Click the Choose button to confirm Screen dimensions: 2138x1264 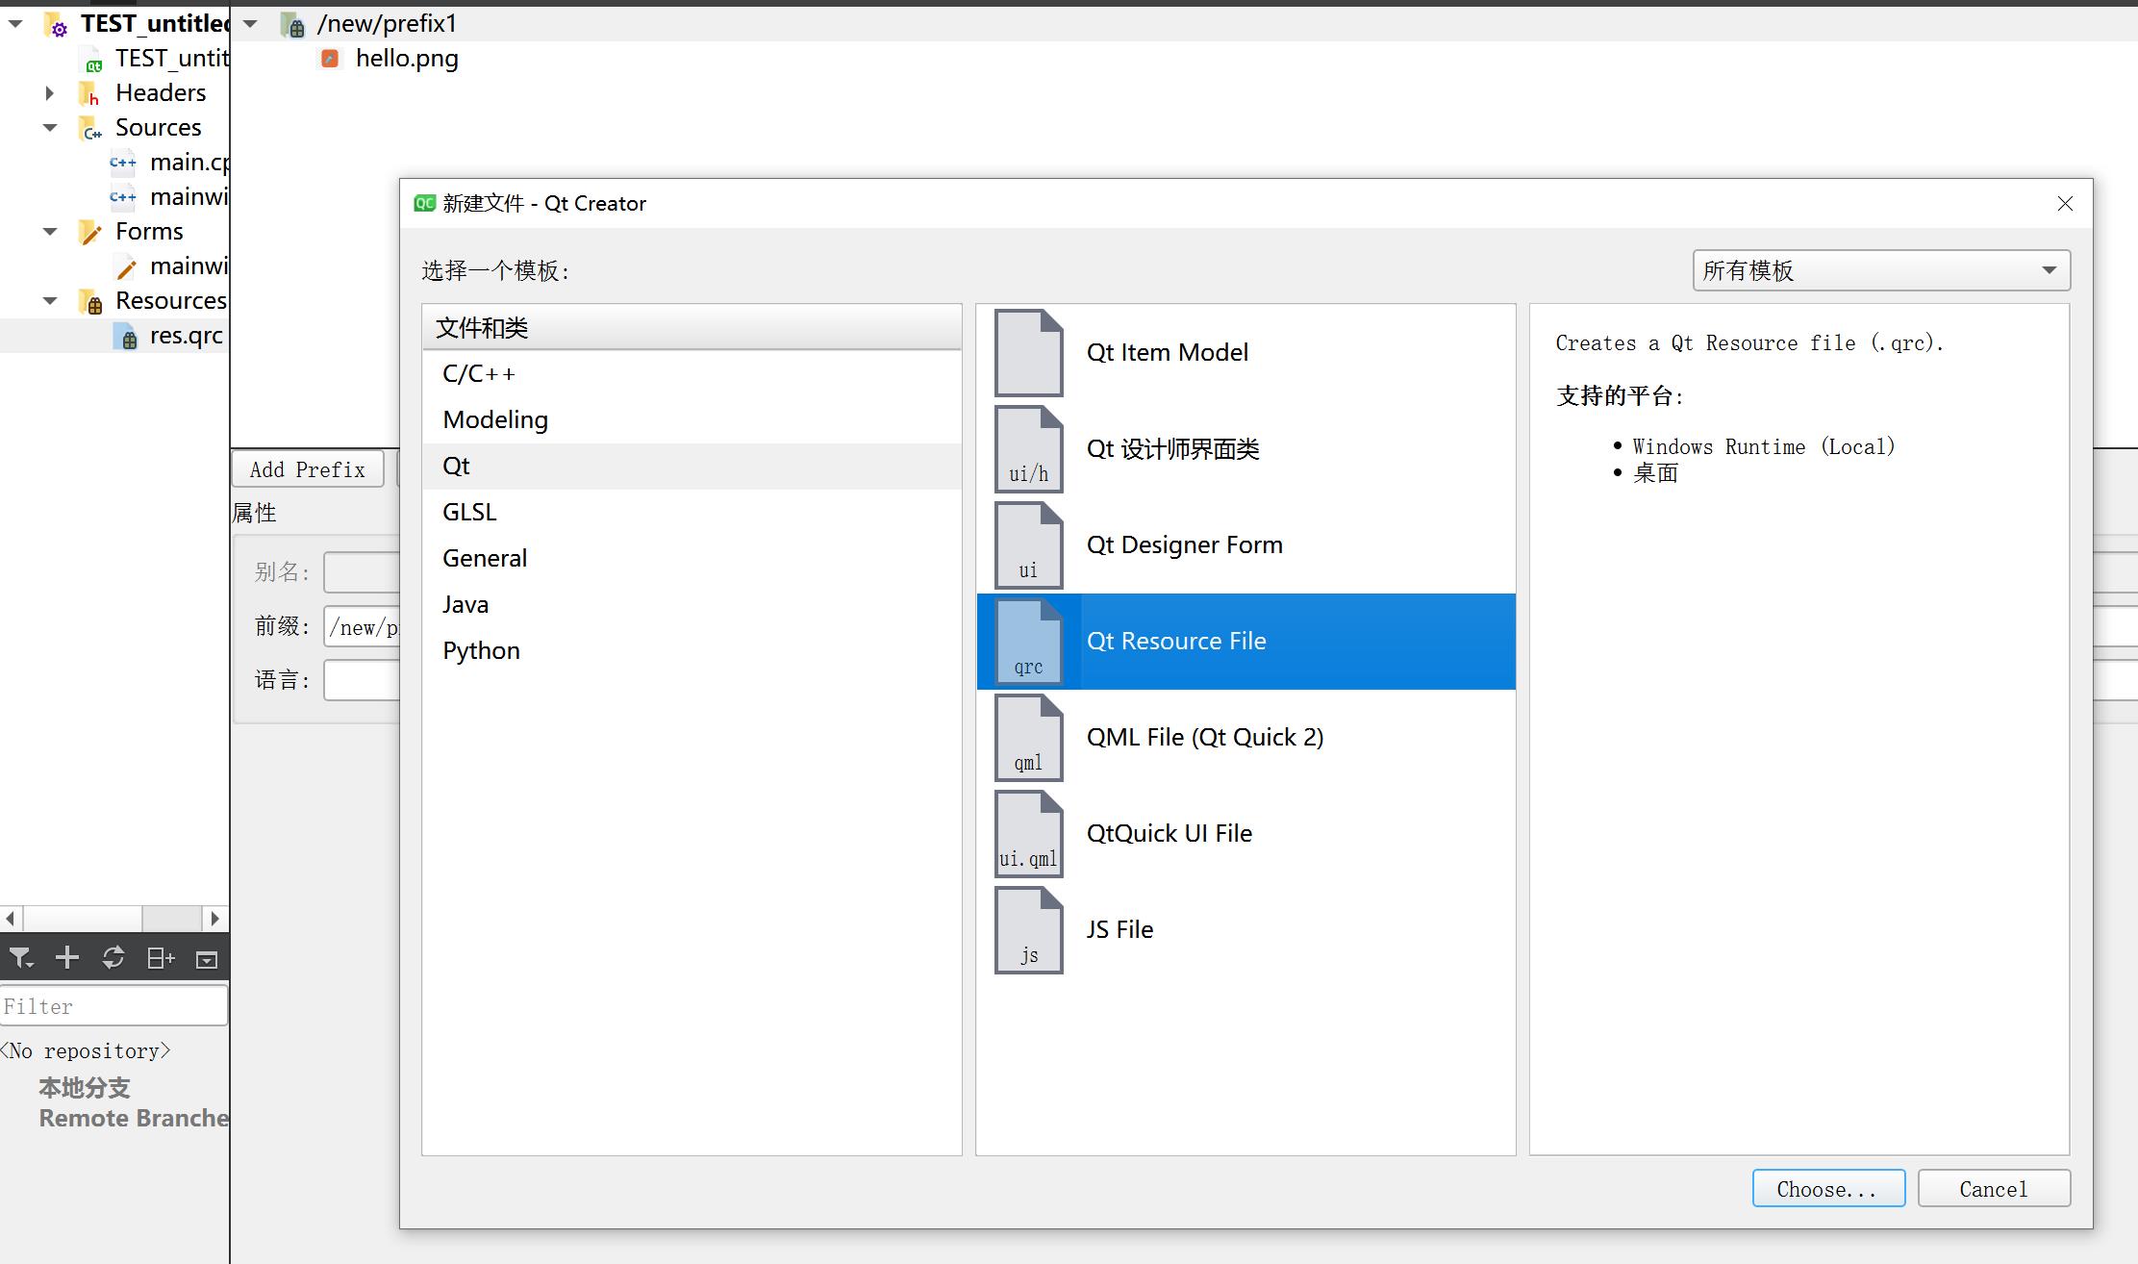(1825, 1189)
